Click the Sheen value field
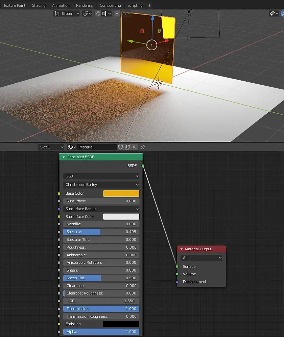The height and width of the screenshot is (337, 284). point(101,270)
